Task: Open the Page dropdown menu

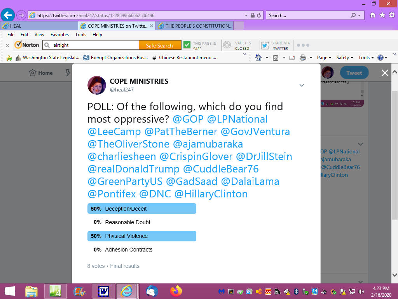Action: [x=324, y=58]
